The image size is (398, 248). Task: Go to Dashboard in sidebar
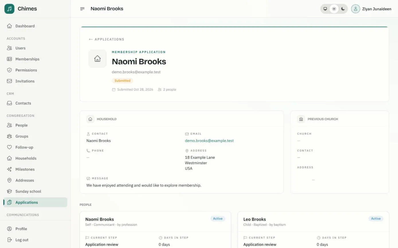(x=35, y=26)
